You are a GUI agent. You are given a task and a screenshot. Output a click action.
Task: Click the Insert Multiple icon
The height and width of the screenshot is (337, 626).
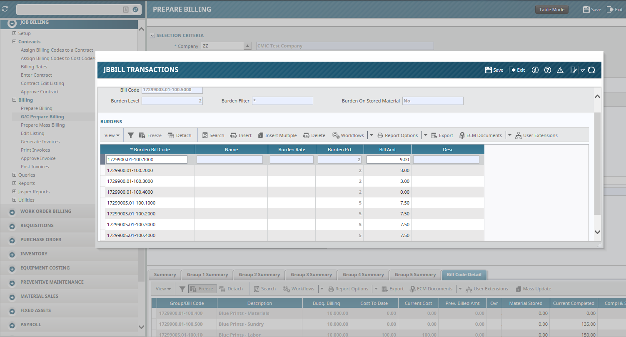[277, 135]
